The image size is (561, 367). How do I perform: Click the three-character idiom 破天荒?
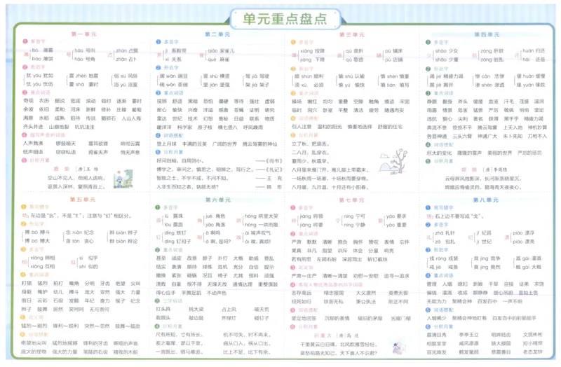pyautogui.click(x=262, y=309)
